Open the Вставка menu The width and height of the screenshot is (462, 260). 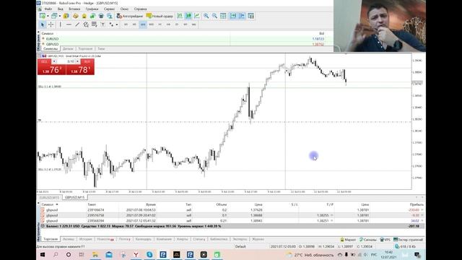[74, 9]
